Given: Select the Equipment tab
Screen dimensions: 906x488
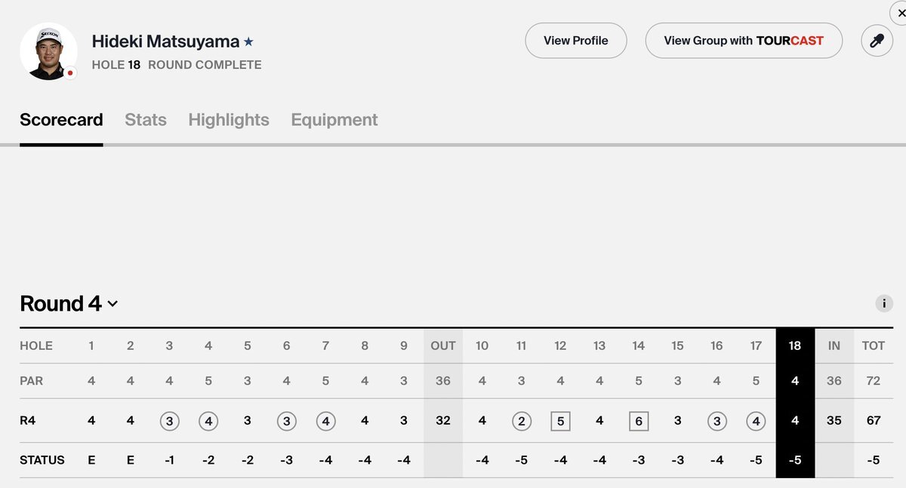Looking at the screenshot, I should point(334,120).
